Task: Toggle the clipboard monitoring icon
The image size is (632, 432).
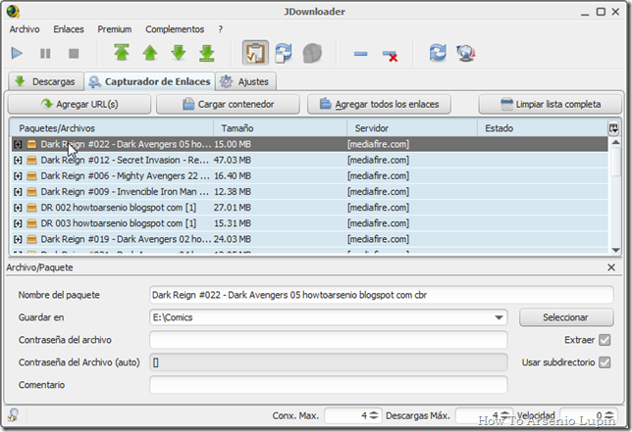Action: 255,53
